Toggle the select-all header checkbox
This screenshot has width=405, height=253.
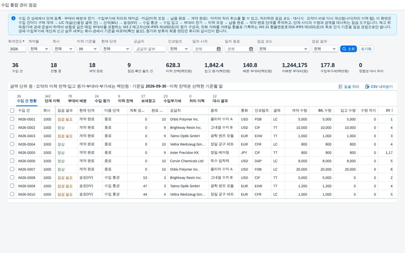12,110
